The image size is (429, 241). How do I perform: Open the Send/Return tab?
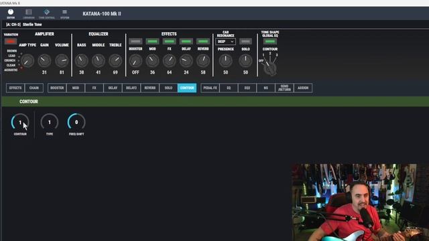[x=284, y=88]
